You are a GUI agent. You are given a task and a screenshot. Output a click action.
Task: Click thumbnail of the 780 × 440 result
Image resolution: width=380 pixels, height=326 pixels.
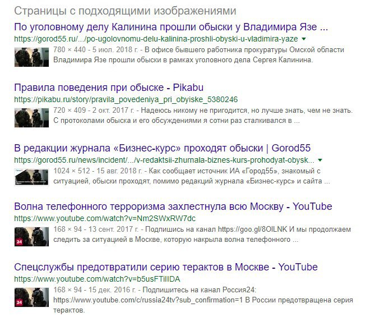tap(31, 57)
